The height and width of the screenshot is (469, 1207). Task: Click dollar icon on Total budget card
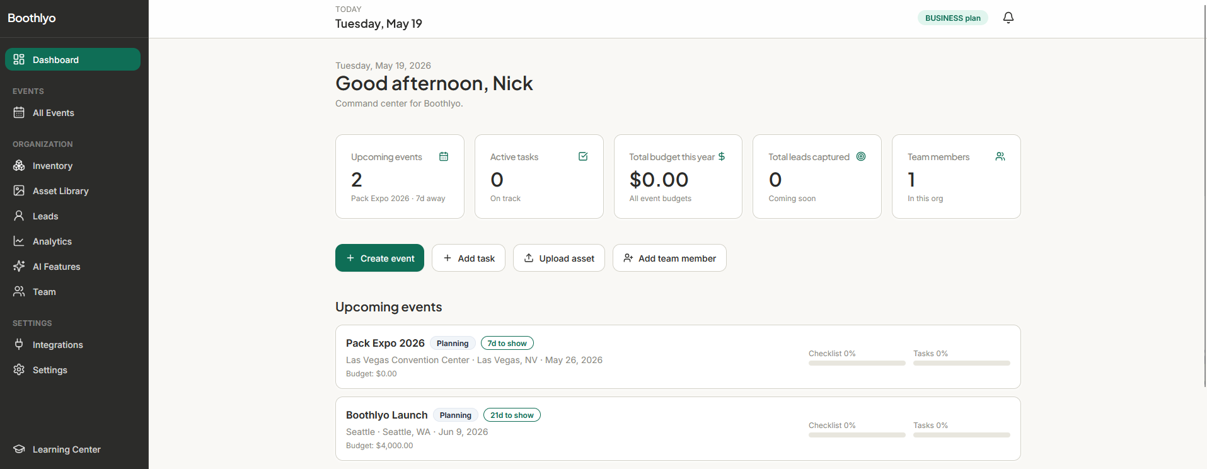pos(722,156)
